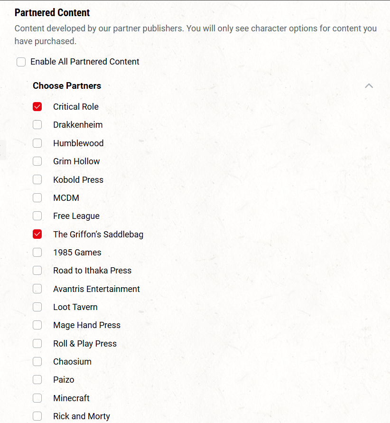Enable Humblewood partner content
Viewport: 390px width, 423px height.
(x=37, y=143)
